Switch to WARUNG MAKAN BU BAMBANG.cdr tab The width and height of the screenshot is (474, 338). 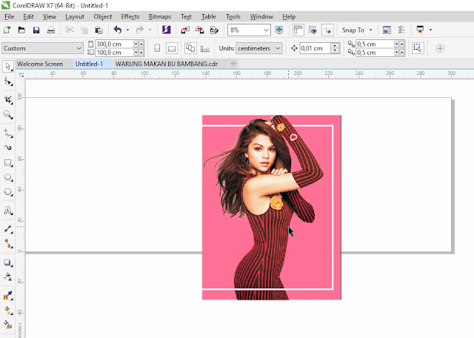[167, 64]
